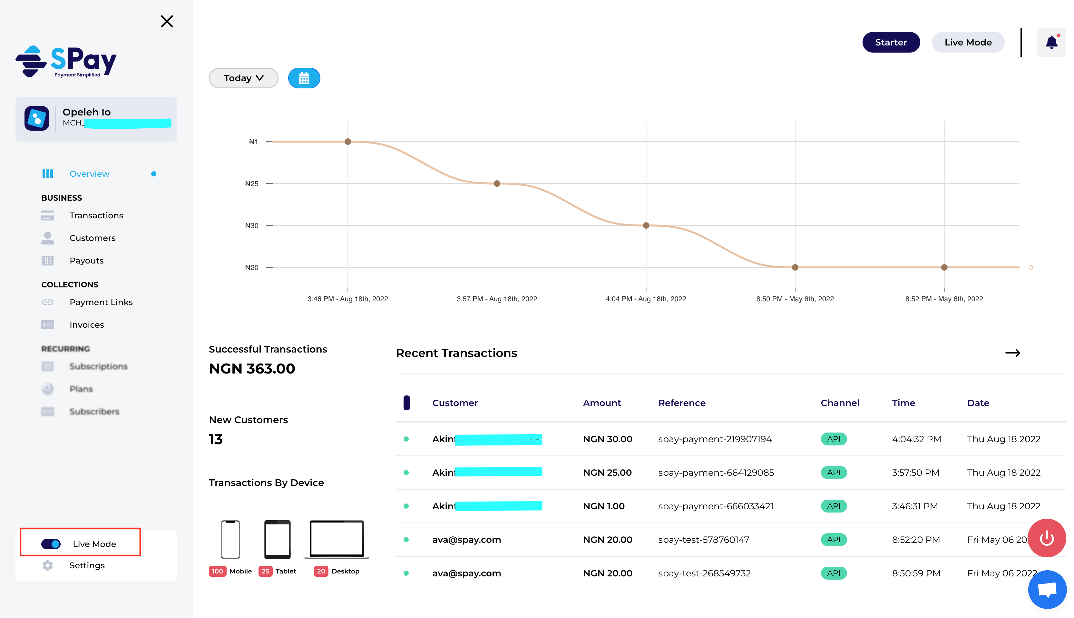Click the 100 Mobile count badge
Image resolution: width=1074 pixels, height=618 pixels.
217,571
